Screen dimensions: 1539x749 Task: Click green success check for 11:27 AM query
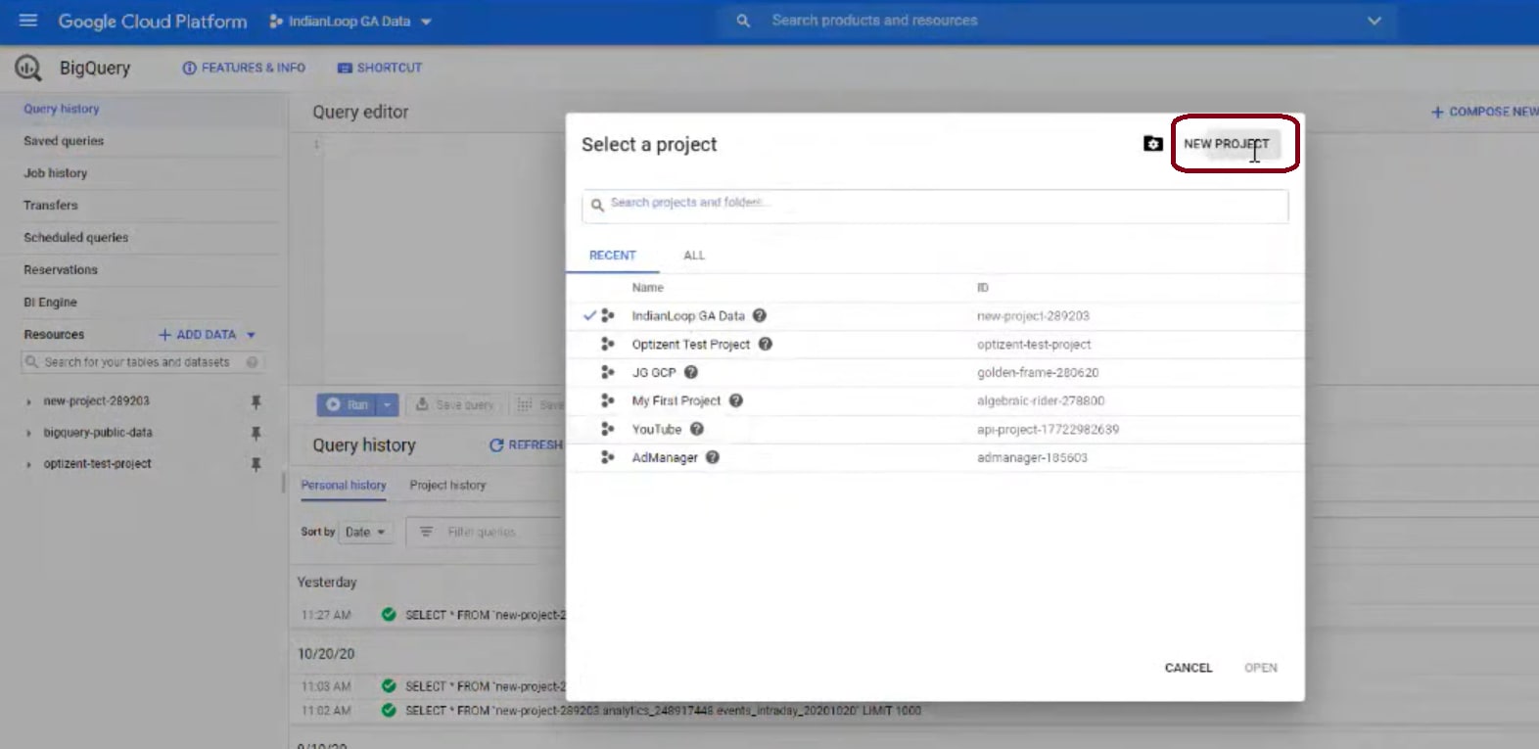pyautogui.click(x=389, y=615)
